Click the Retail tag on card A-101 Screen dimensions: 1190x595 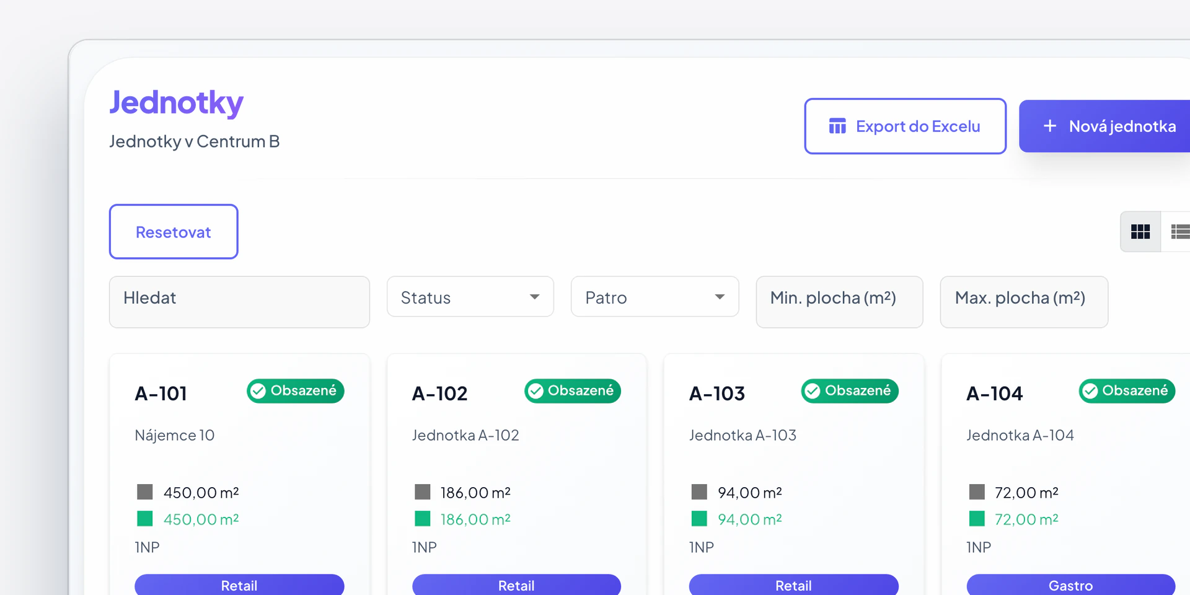(239, 585)
